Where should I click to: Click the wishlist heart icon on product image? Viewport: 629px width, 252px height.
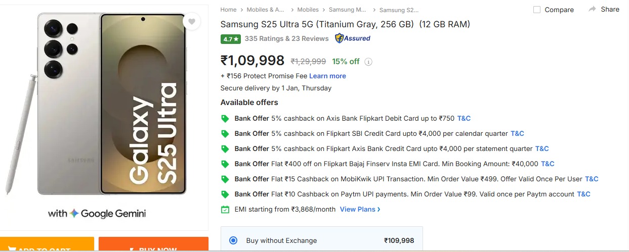[x=192, y=22]
